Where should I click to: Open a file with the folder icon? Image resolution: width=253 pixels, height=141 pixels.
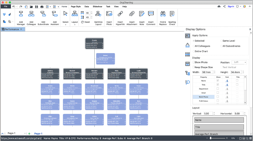31,7
